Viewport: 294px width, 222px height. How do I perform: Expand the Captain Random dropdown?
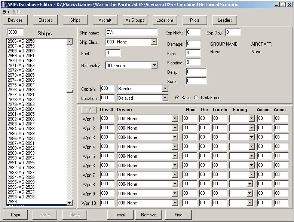[x=165, y=88]
